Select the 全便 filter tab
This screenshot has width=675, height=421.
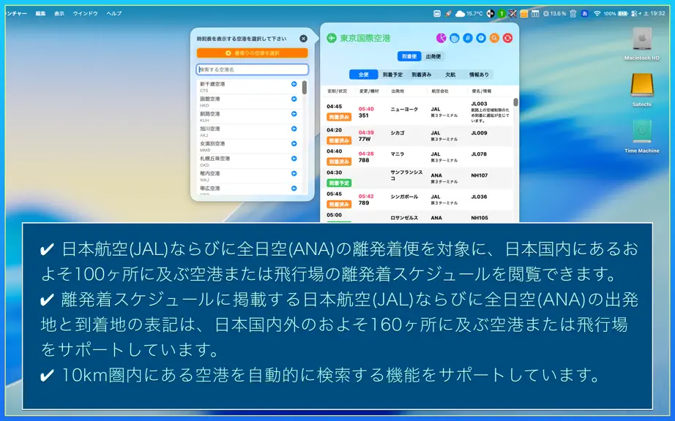point(363,75)
